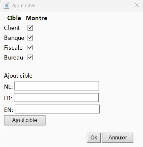The width and height of the screenshot is (143, 147).
Task: Cancel using the Annuler button
Action: click(x=118, y=138)
